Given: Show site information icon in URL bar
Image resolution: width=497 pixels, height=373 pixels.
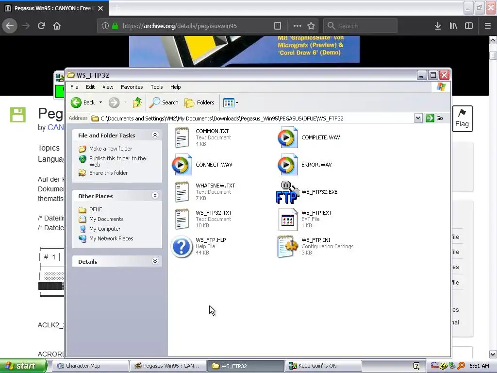Looking at the screenshot, I should pos(105,26).
